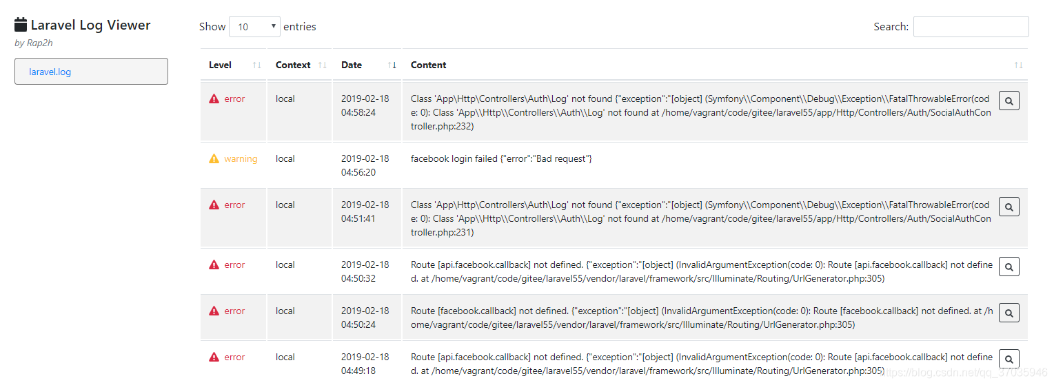Image resolution: width=1054 pixels, height=385 pixels.
Task: Sort table by Context column
Action: click(300, 65)
